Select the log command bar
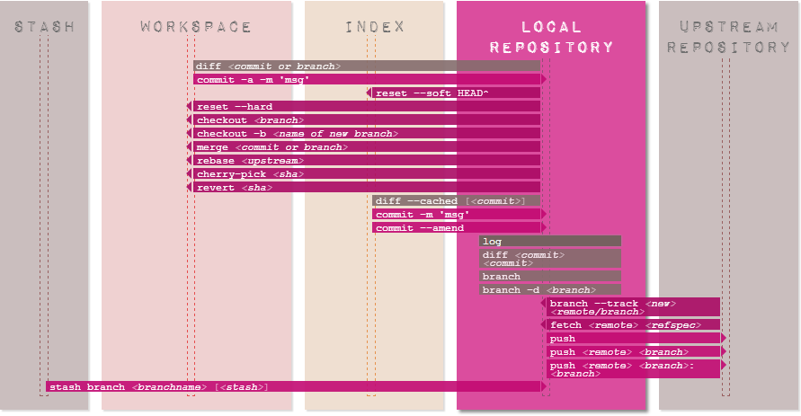Image resolution: width=801 pixels, height=416 pixels. (550, 242)
